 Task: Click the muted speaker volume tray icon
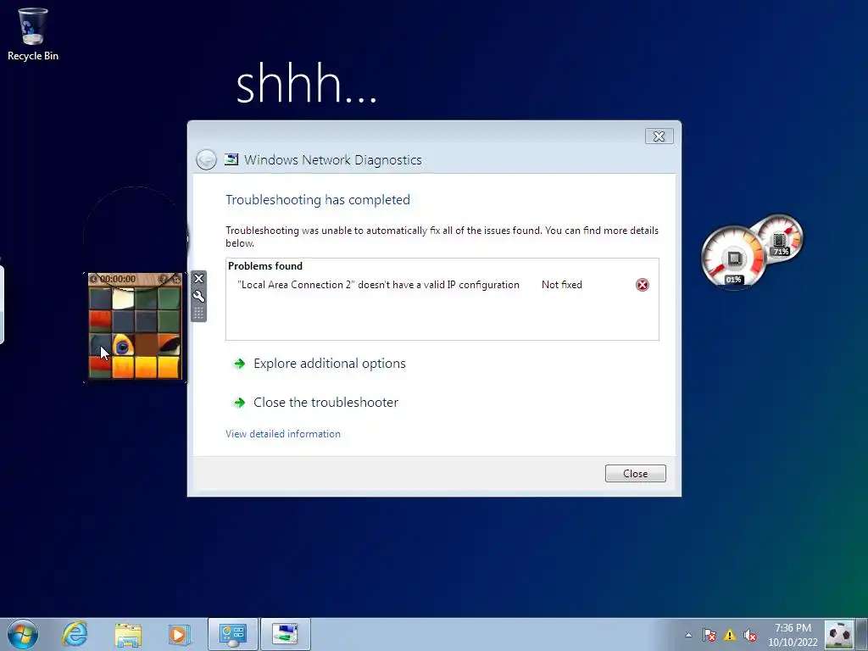(x=750, y=635)
